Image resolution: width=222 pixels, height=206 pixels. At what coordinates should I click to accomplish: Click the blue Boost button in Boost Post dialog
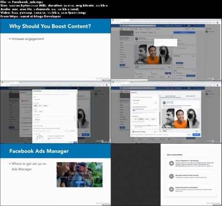click(x=196, y=135)
